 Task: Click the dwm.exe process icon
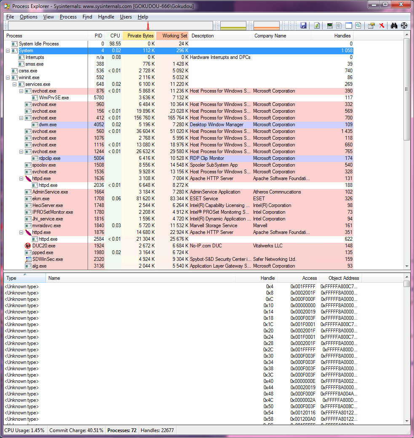click(35, 125)
